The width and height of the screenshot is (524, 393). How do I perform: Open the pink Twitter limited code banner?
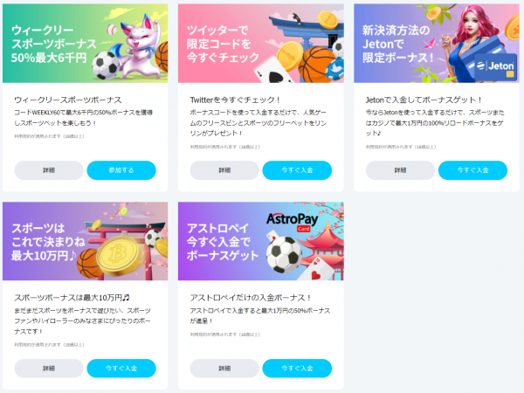click(x=261, y=43)
